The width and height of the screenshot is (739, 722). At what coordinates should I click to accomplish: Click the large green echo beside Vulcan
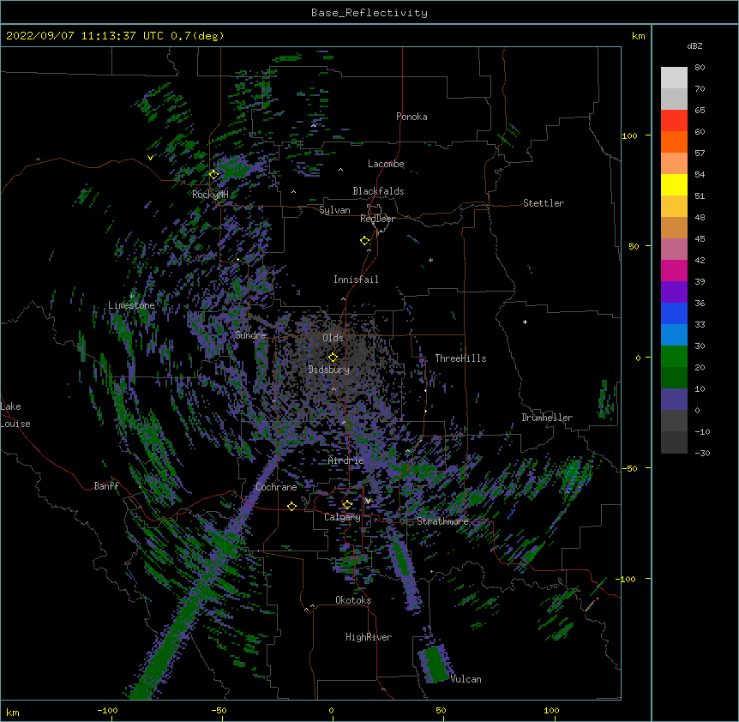coord(434,664)
